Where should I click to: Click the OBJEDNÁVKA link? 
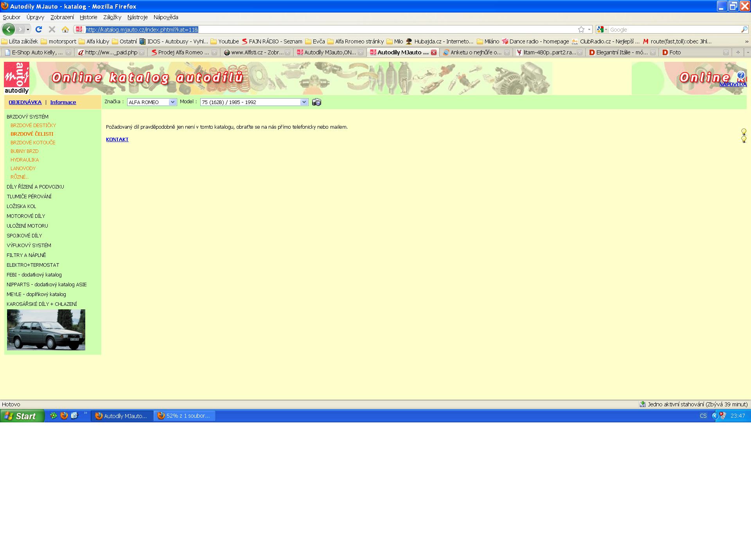(x=25, y=102)
